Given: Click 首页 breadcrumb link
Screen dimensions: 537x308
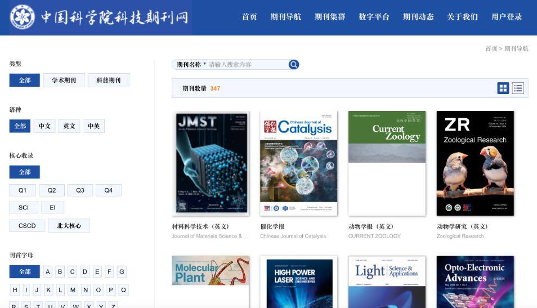Looking at the screenshot, I should (491, 48).
